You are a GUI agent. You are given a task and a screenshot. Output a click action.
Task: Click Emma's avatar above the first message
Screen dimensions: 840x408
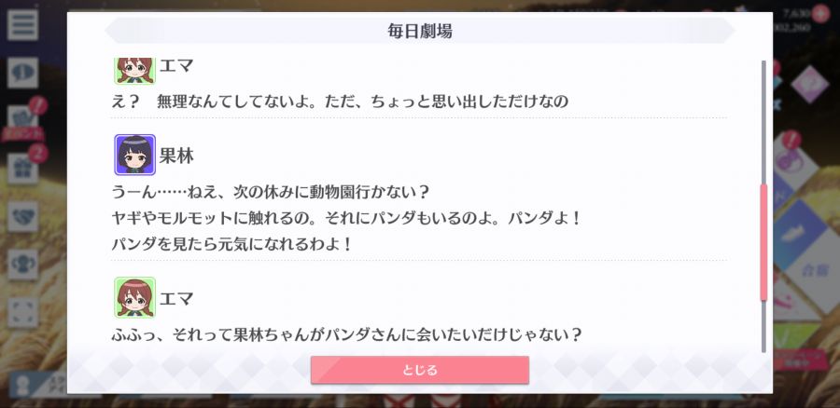click(x=135, y=71)
